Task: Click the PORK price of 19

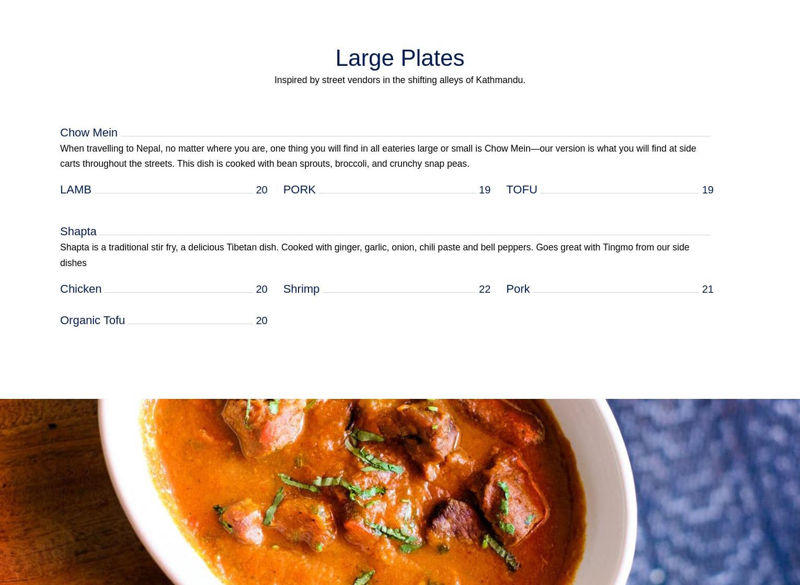Action: tap(485, 190)
